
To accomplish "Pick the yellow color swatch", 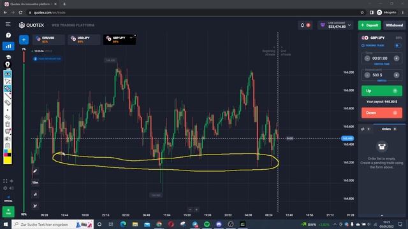I will click(x=8, y=160).
